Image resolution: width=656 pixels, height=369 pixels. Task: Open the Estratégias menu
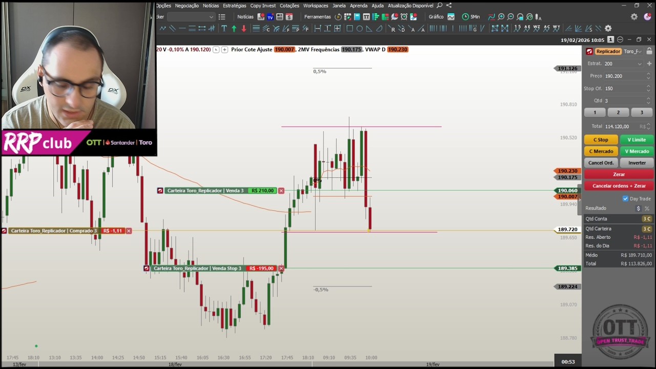coord(234,6)
